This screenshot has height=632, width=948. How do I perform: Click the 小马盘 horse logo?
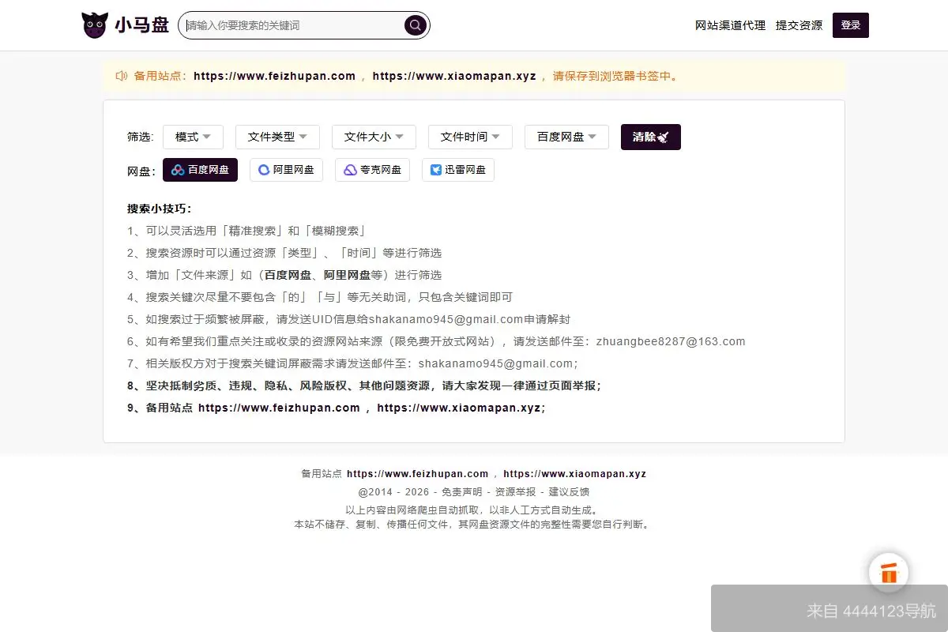coord(95,24)
